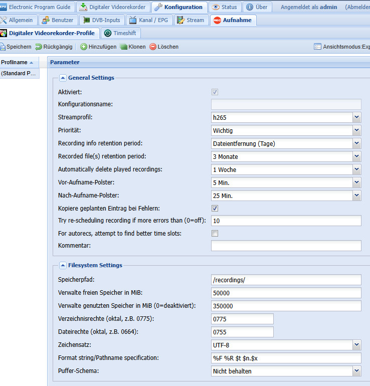Collapse the Filesystem Settings section
Image resolution: width=370 pixels, height=386 pixels.
pos(63,265)
